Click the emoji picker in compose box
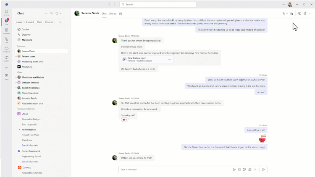Image resolution: width=315 pixels, height=177 pixels. tap(239, 169)
